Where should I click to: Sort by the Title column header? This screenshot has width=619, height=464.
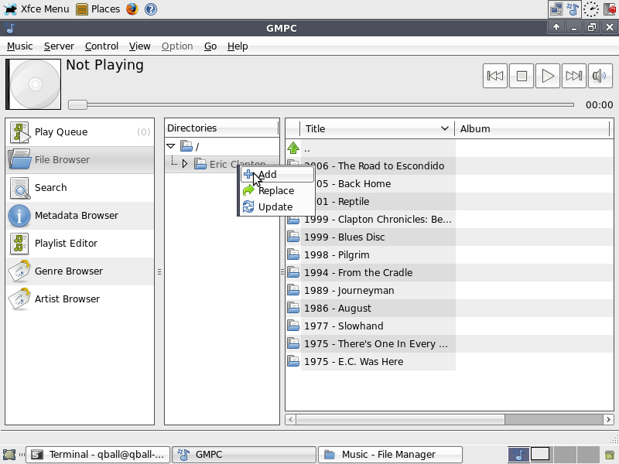pos(378,128)
